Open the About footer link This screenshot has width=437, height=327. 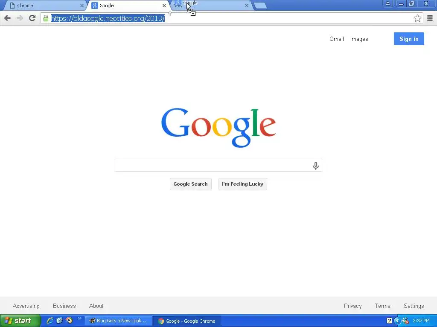tap(96, 306)
